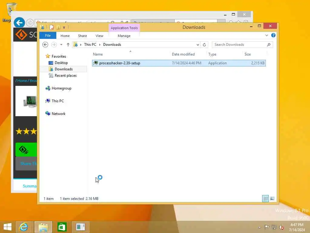Screen dimensions: 310x233
Task: Click Explorer's forward navigation arrow
Action: [x=54, y=45]
